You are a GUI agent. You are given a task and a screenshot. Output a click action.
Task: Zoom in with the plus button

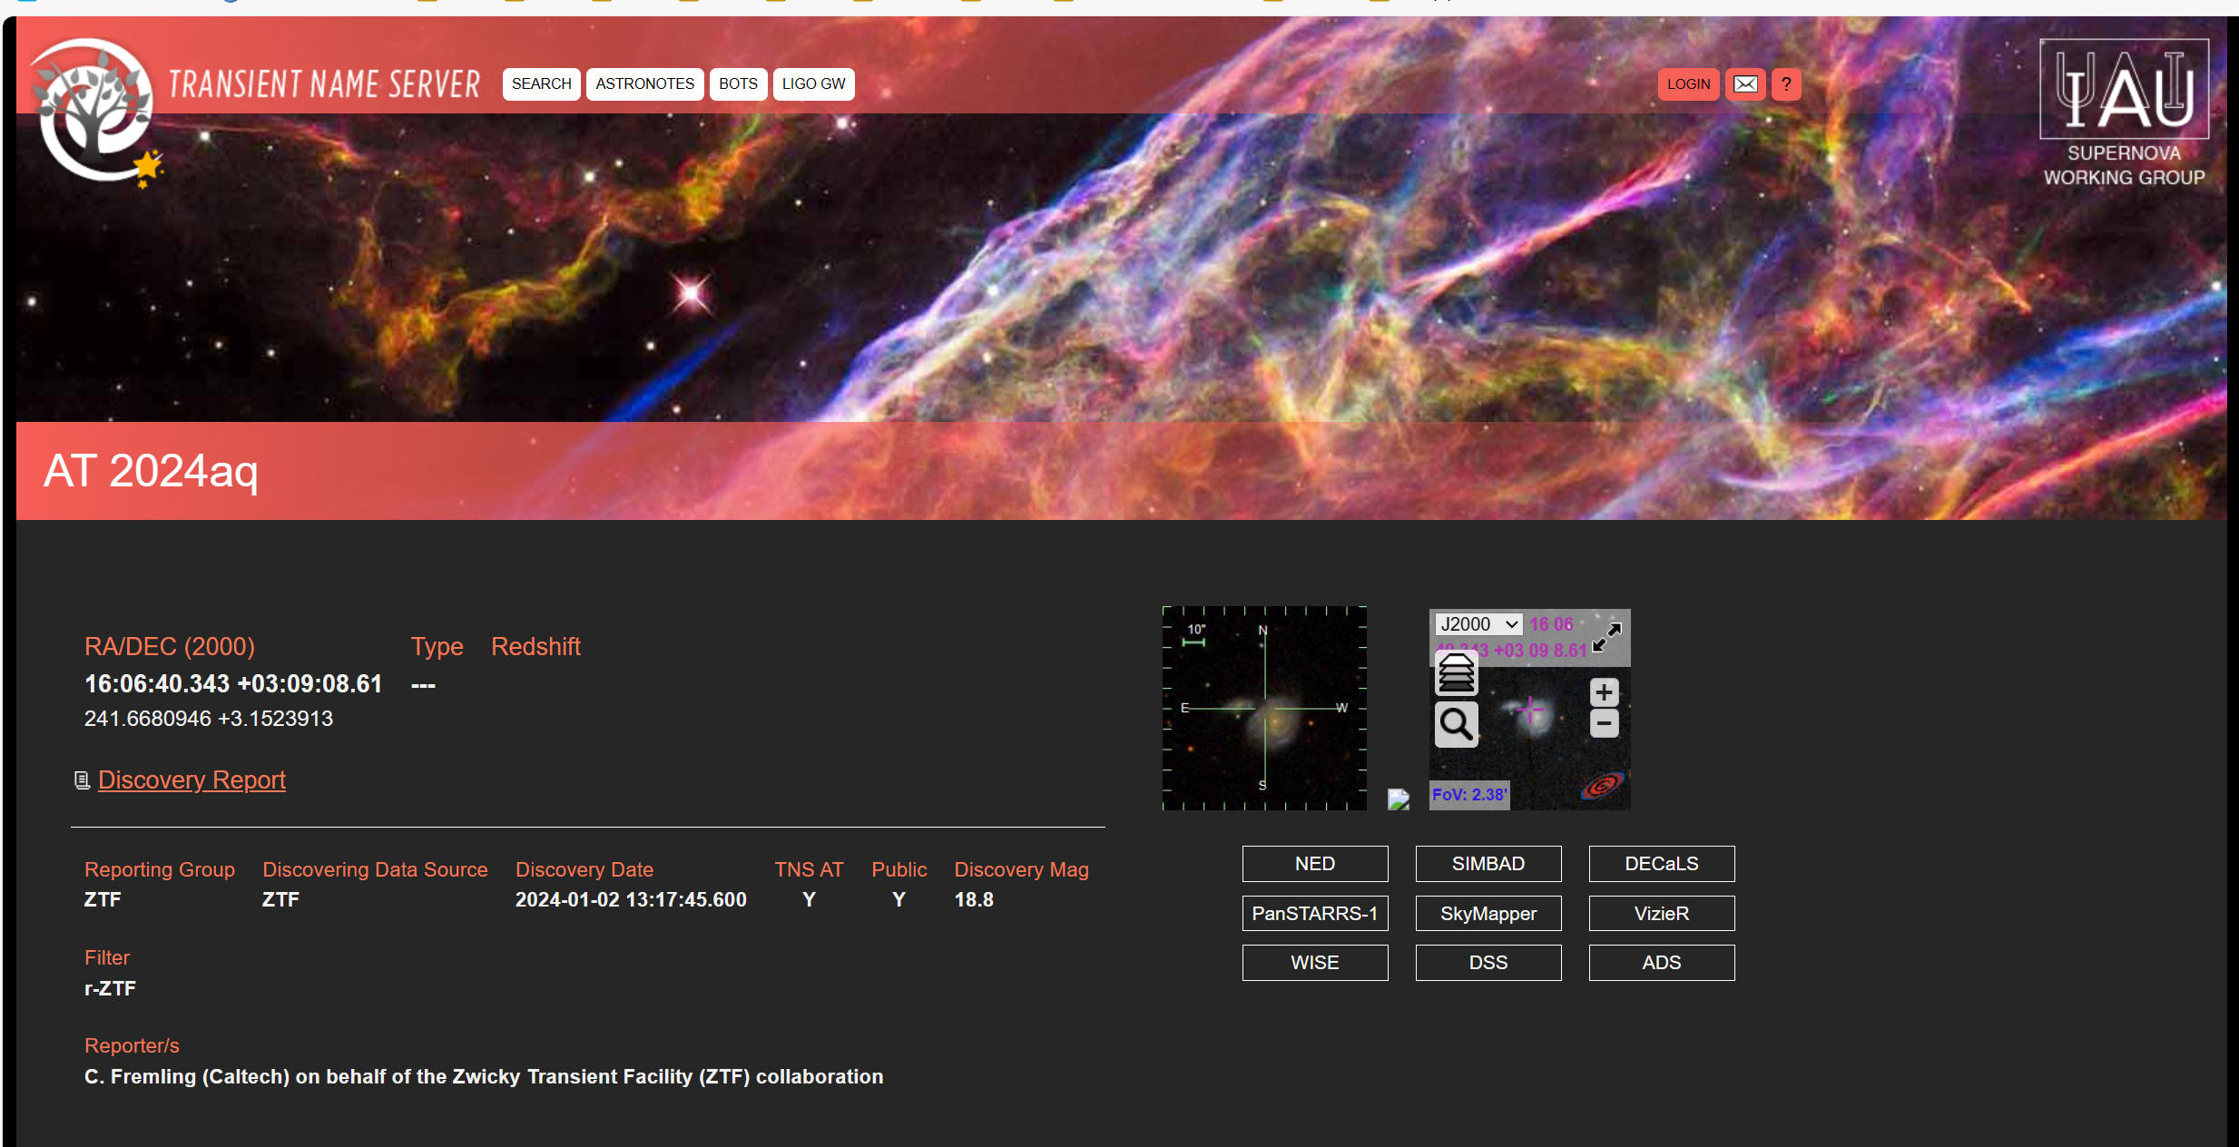tap(1604, 692)
